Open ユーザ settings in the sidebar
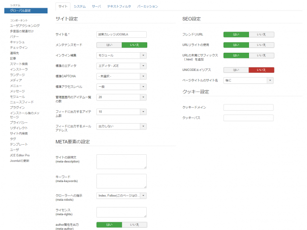 pos(14,150)
